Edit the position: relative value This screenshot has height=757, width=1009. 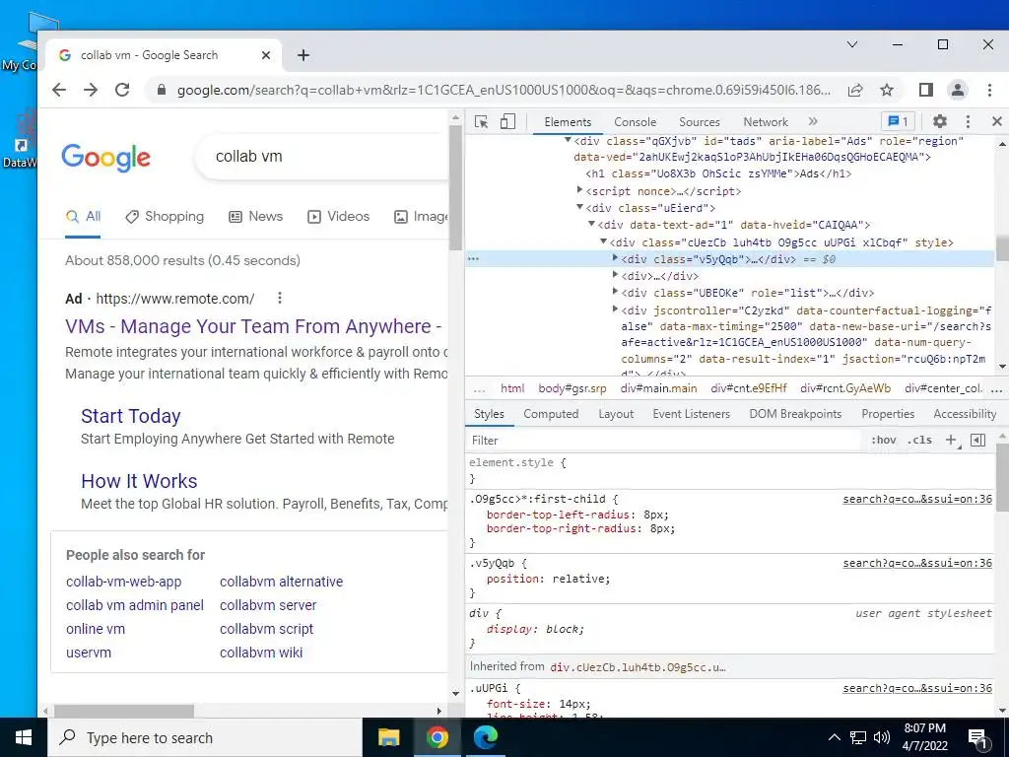point(579,580)
